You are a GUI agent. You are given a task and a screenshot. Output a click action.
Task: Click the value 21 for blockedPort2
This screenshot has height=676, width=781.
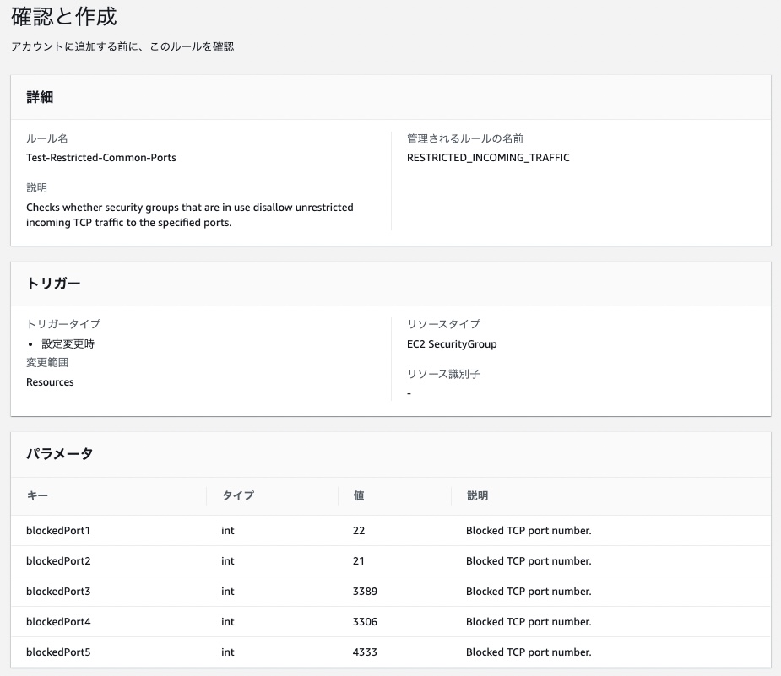359,561
